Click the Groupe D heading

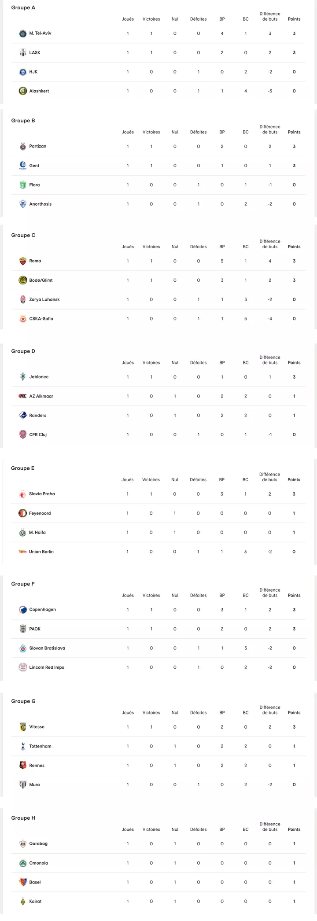point(23,351)
